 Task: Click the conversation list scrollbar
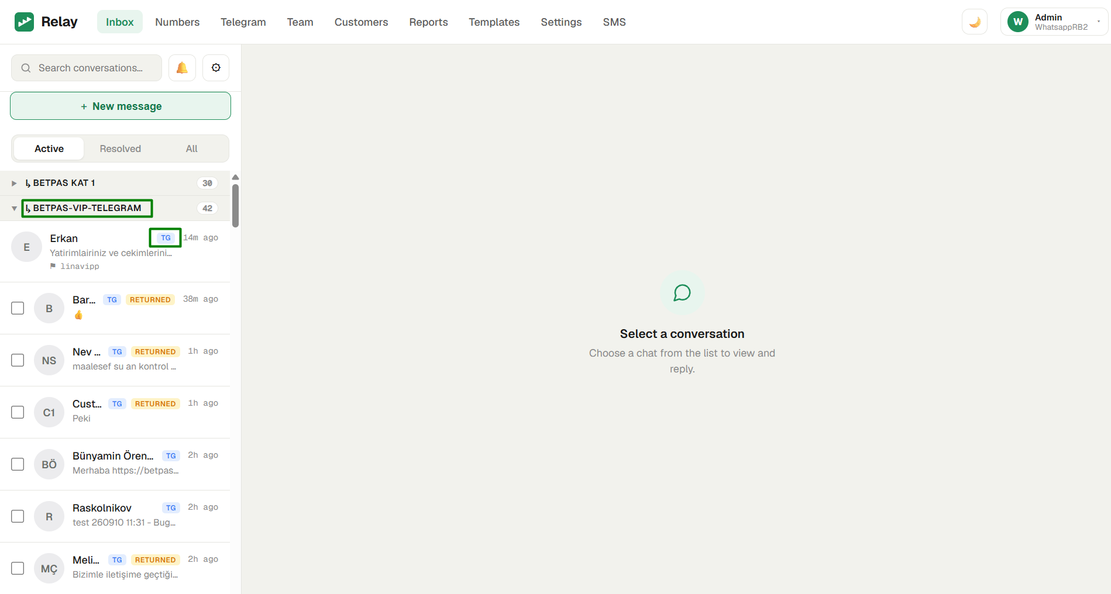(235, 205)
